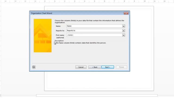Click the orange organization chart illustration

point(43,36)
